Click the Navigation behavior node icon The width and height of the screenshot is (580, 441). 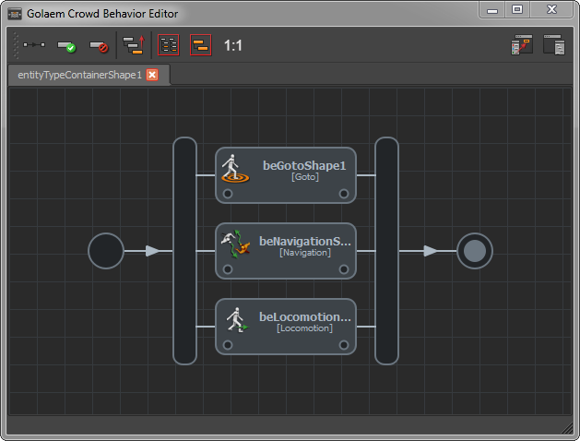[x=234, y=244]
